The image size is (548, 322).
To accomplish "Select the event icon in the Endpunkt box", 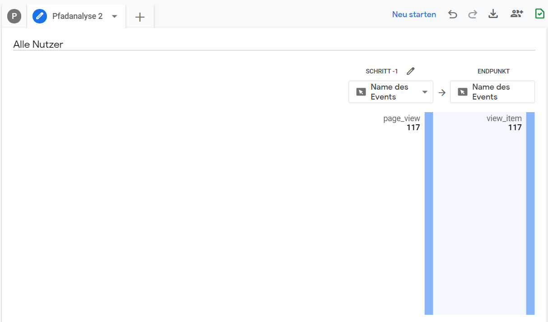I will pyautogui.click(x=462, y=92).
